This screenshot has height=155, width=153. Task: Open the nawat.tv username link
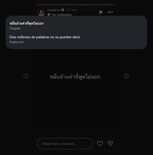pyautogui.click(x=54, y=10)
